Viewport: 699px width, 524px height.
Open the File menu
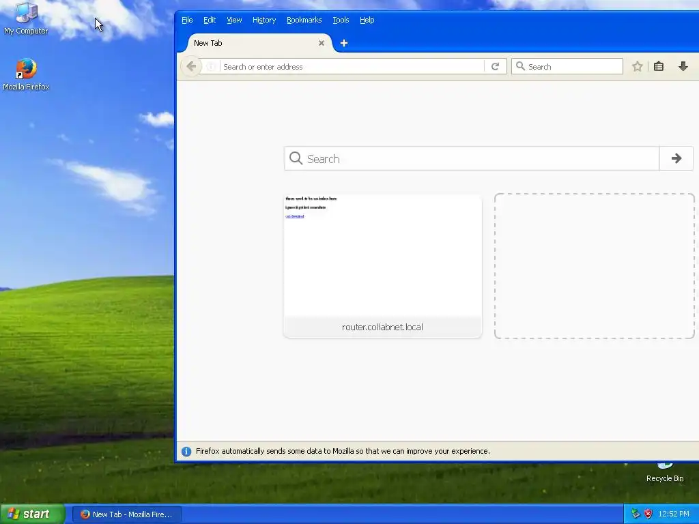pos(187,20)
